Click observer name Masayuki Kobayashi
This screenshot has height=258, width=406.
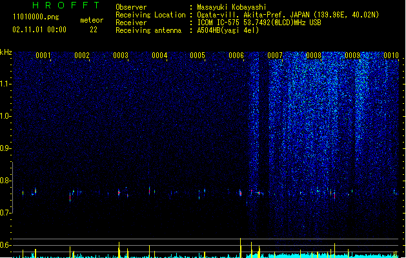click(x=232, y=7)
